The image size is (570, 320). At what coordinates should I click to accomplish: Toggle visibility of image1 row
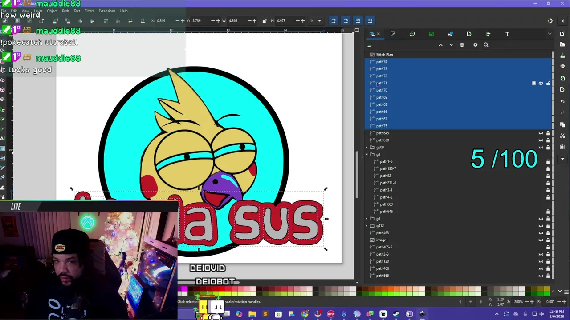click(541, 240)
